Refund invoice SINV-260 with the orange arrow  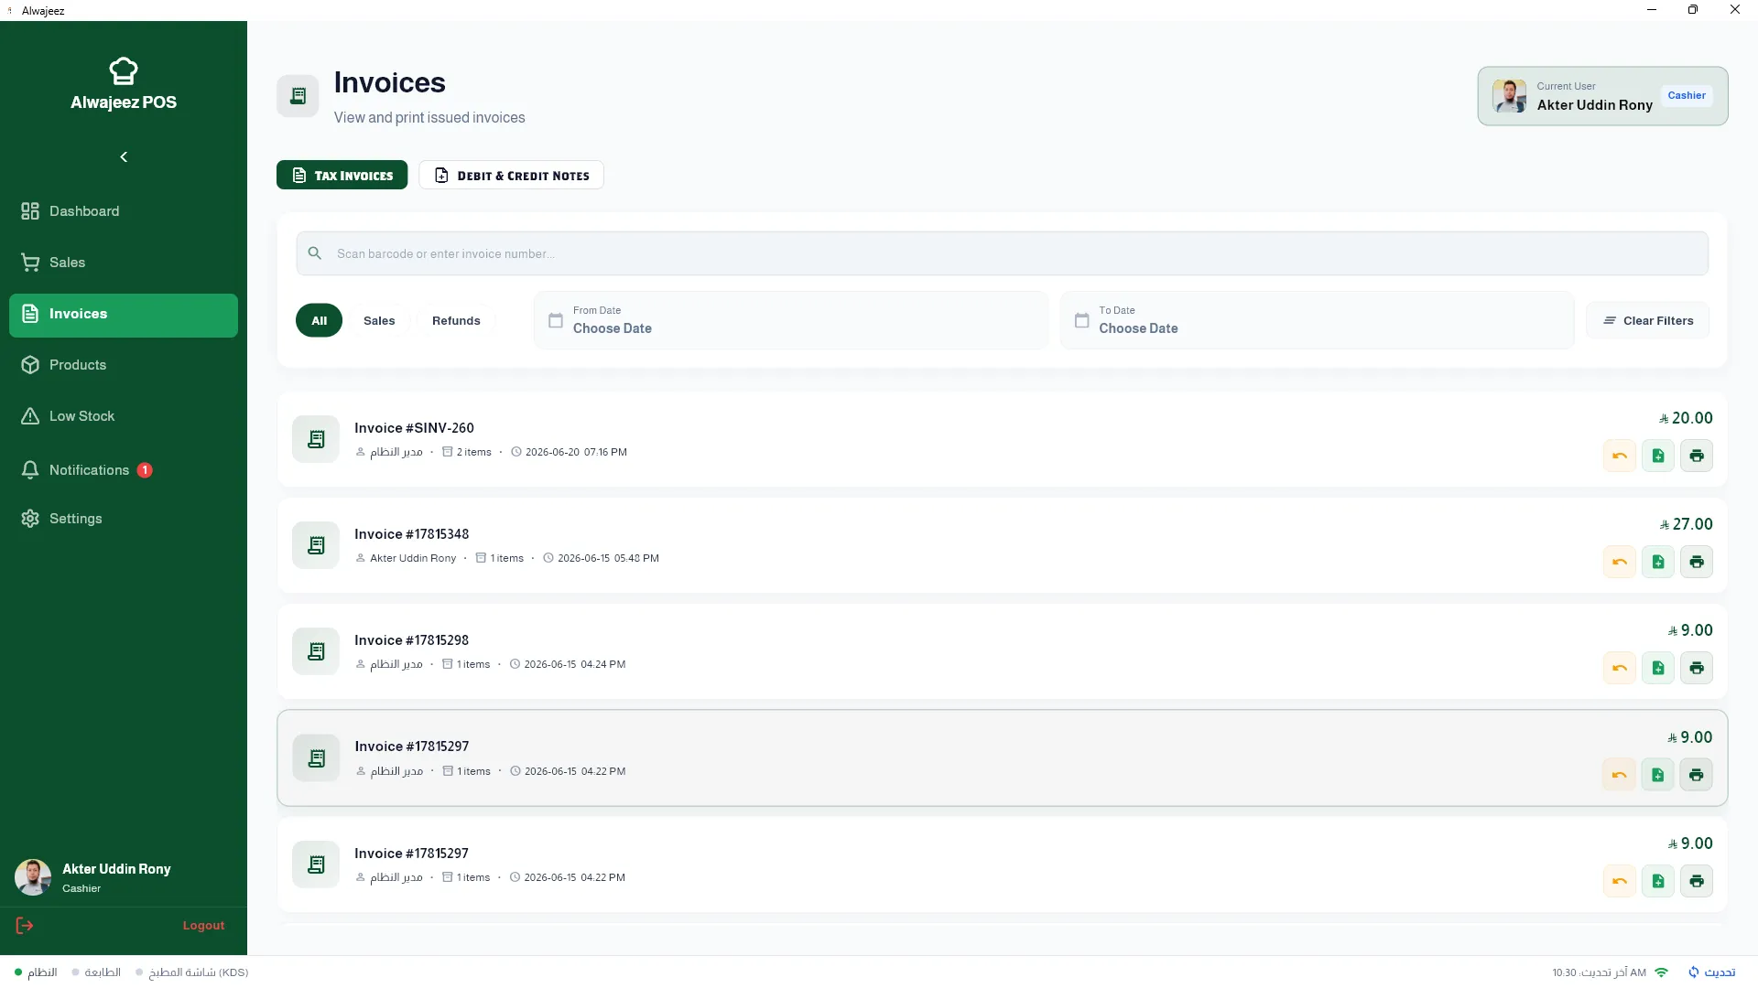(x=1620, y=456)
